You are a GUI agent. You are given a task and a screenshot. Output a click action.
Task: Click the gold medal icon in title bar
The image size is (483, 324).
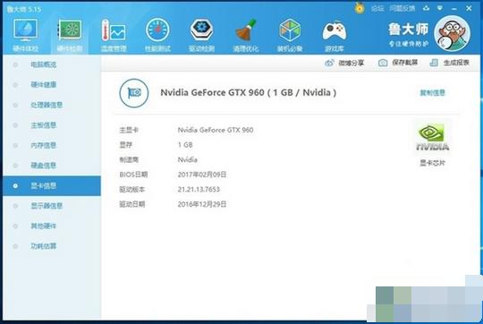pos(360,8)
